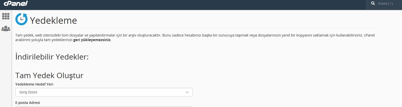Viewport: 402px width, 107px height.
Task: Click the cPanel logo in header
Action: click(x=16, y=3)
